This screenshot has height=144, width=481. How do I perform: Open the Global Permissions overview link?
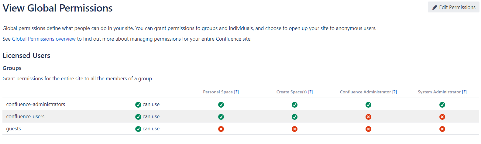point(44,39)
